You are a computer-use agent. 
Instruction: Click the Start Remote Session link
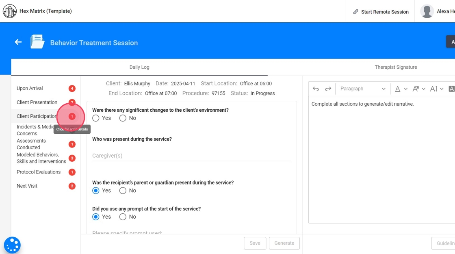coord(380,12)
